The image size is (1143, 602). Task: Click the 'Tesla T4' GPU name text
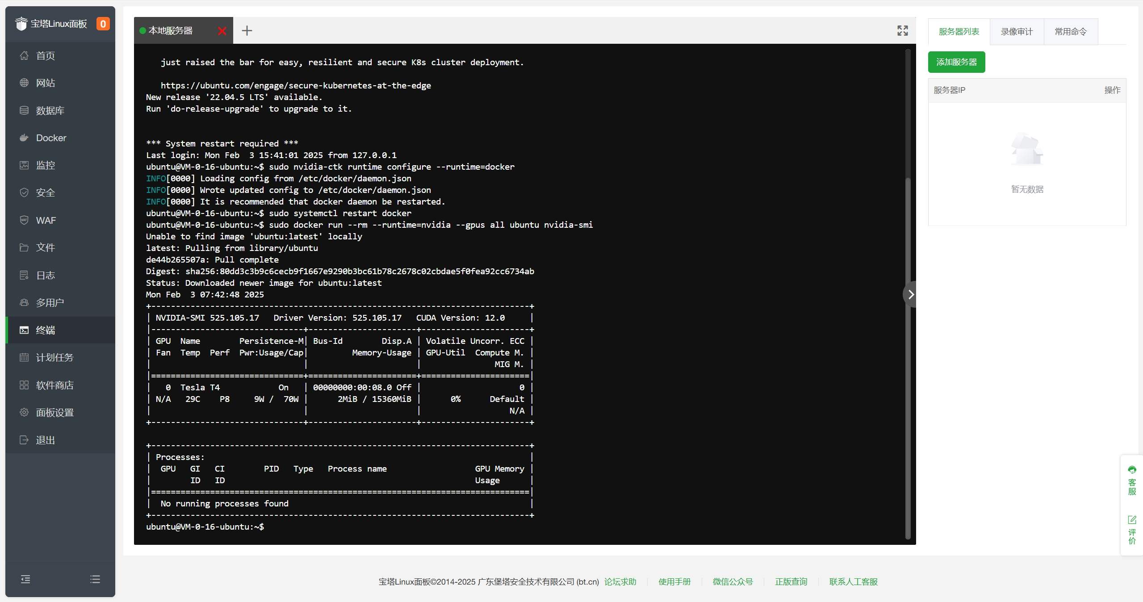point(200,388)
